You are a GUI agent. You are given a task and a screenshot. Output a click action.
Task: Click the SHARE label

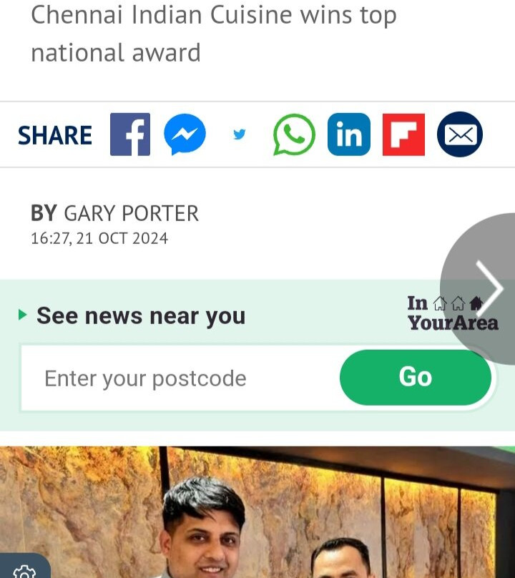click(55, 135)
